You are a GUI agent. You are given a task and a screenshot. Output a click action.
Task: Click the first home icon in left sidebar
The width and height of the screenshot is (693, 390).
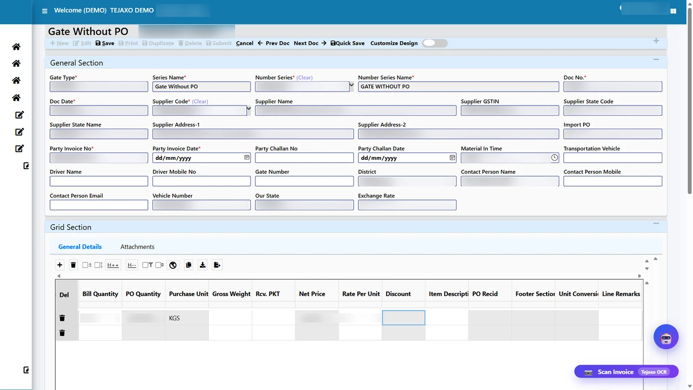(16, 47)
